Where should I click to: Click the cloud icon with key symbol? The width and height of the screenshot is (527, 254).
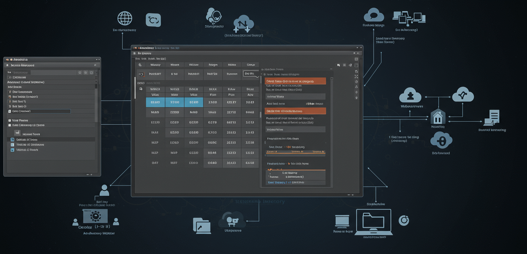(x=441, y=141)
